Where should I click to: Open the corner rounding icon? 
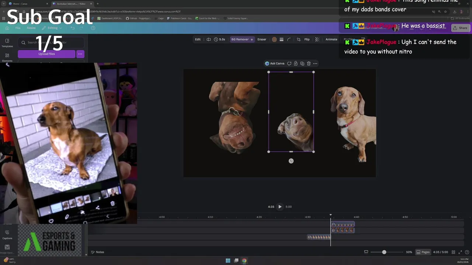click(289, 39)
